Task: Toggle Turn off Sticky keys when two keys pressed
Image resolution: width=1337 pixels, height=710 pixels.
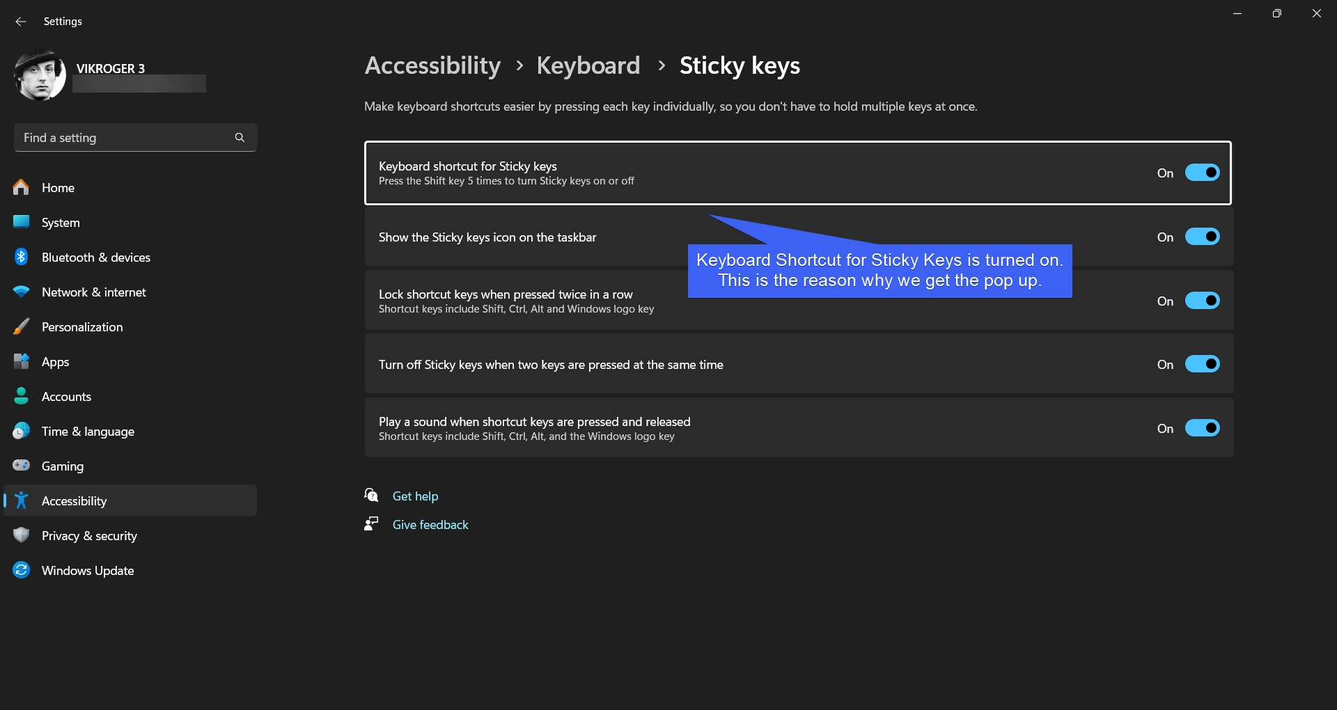Action: (x=1203, y=364)
